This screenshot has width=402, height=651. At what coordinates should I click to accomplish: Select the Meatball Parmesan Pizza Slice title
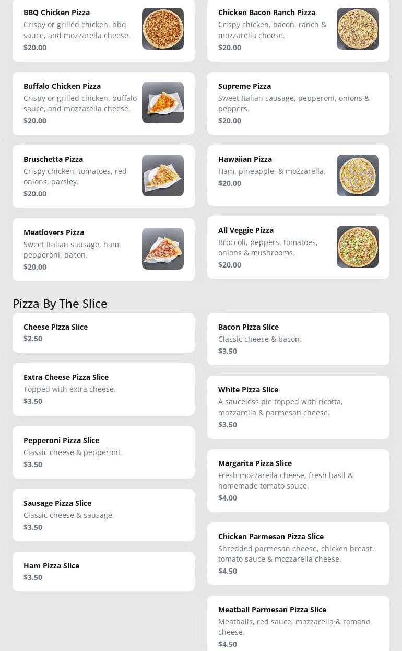tap(272, 610)
